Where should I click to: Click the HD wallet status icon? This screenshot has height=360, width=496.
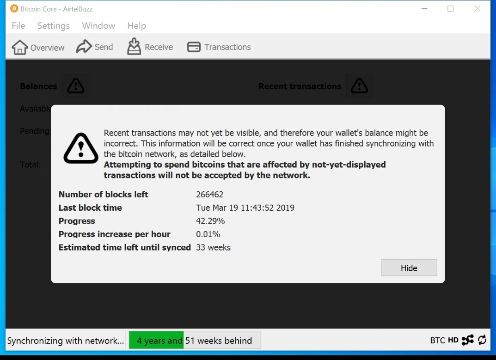(x=453, y=341)
